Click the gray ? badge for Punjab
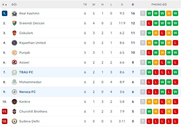This screenshot has height=127, width=182. coord(143,53)
